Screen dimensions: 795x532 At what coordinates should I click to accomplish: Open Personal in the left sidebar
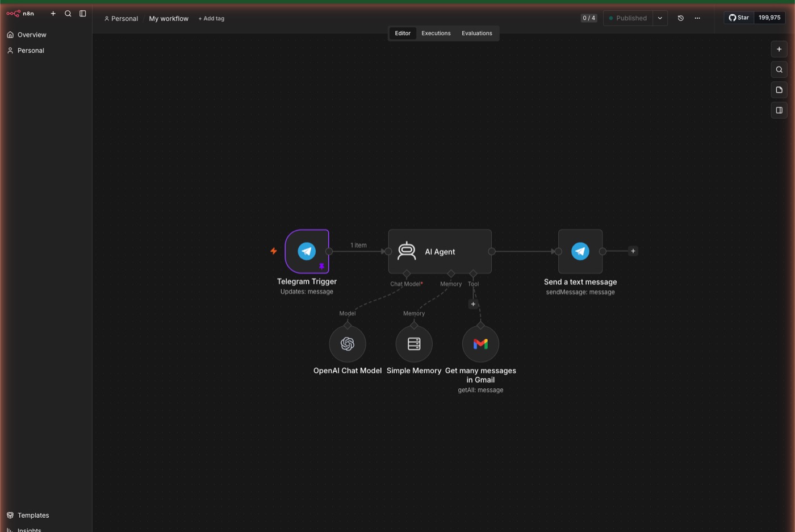[x=46, y=51]
